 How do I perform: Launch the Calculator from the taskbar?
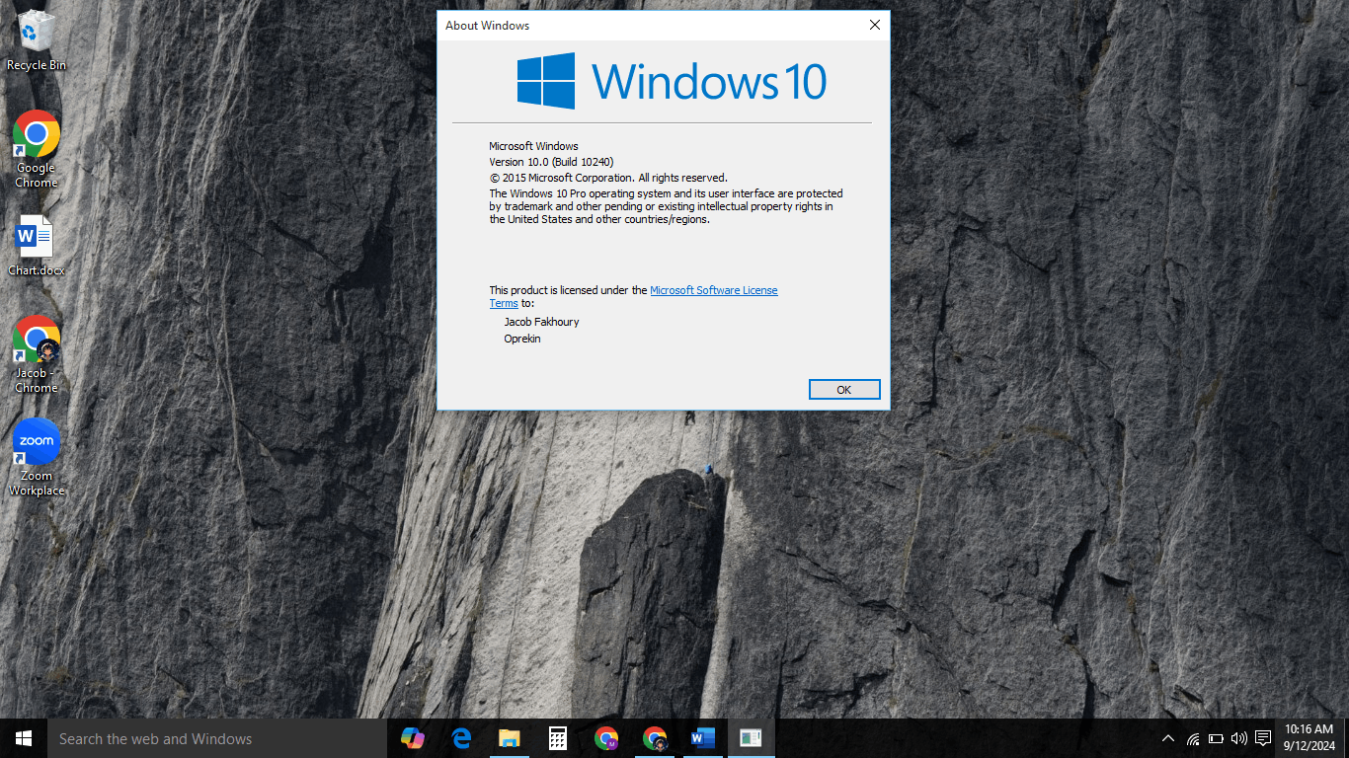click(557, 737)
